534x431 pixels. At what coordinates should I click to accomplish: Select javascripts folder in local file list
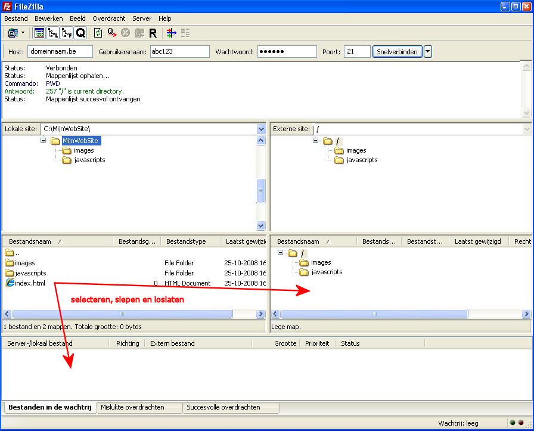(30, 273)
